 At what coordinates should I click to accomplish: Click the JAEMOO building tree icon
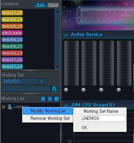coord(10,107)
